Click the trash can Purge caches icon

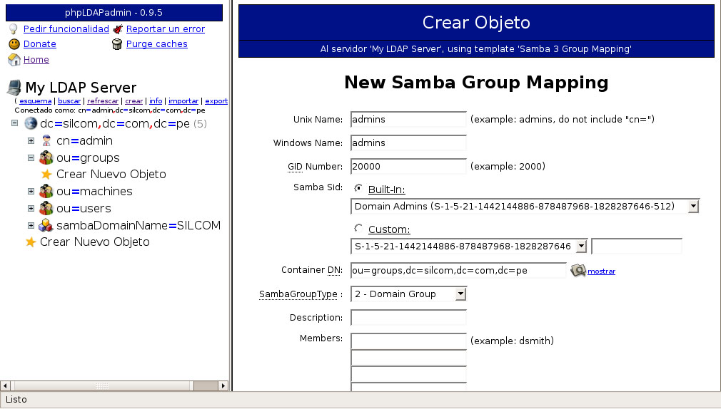pyautogui.click(x=118, y=44)
